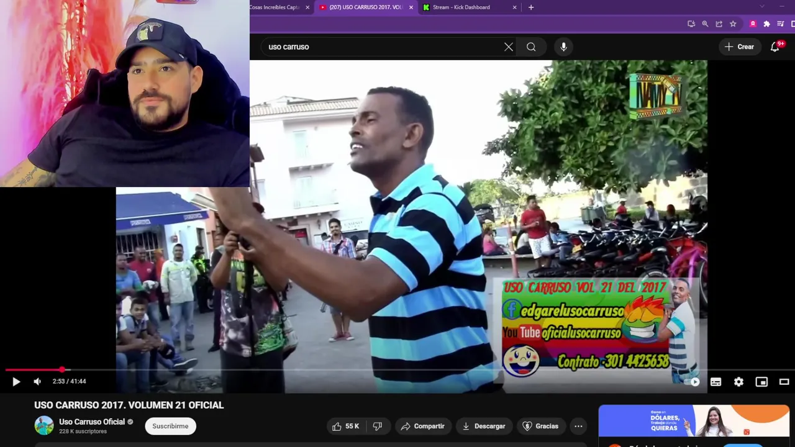This screenshot has height=447, width=795.
Task: Switch to miniplayer view
Action: click(761, 382)
